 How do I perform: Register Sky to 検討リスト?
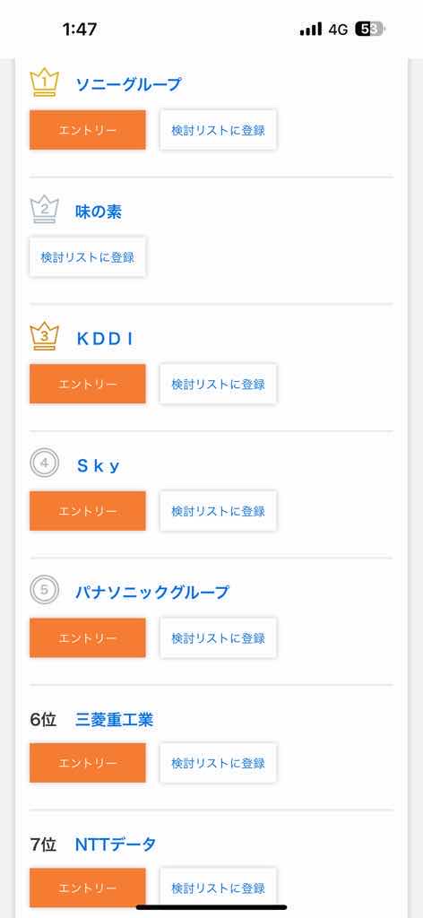coord(219,511)
